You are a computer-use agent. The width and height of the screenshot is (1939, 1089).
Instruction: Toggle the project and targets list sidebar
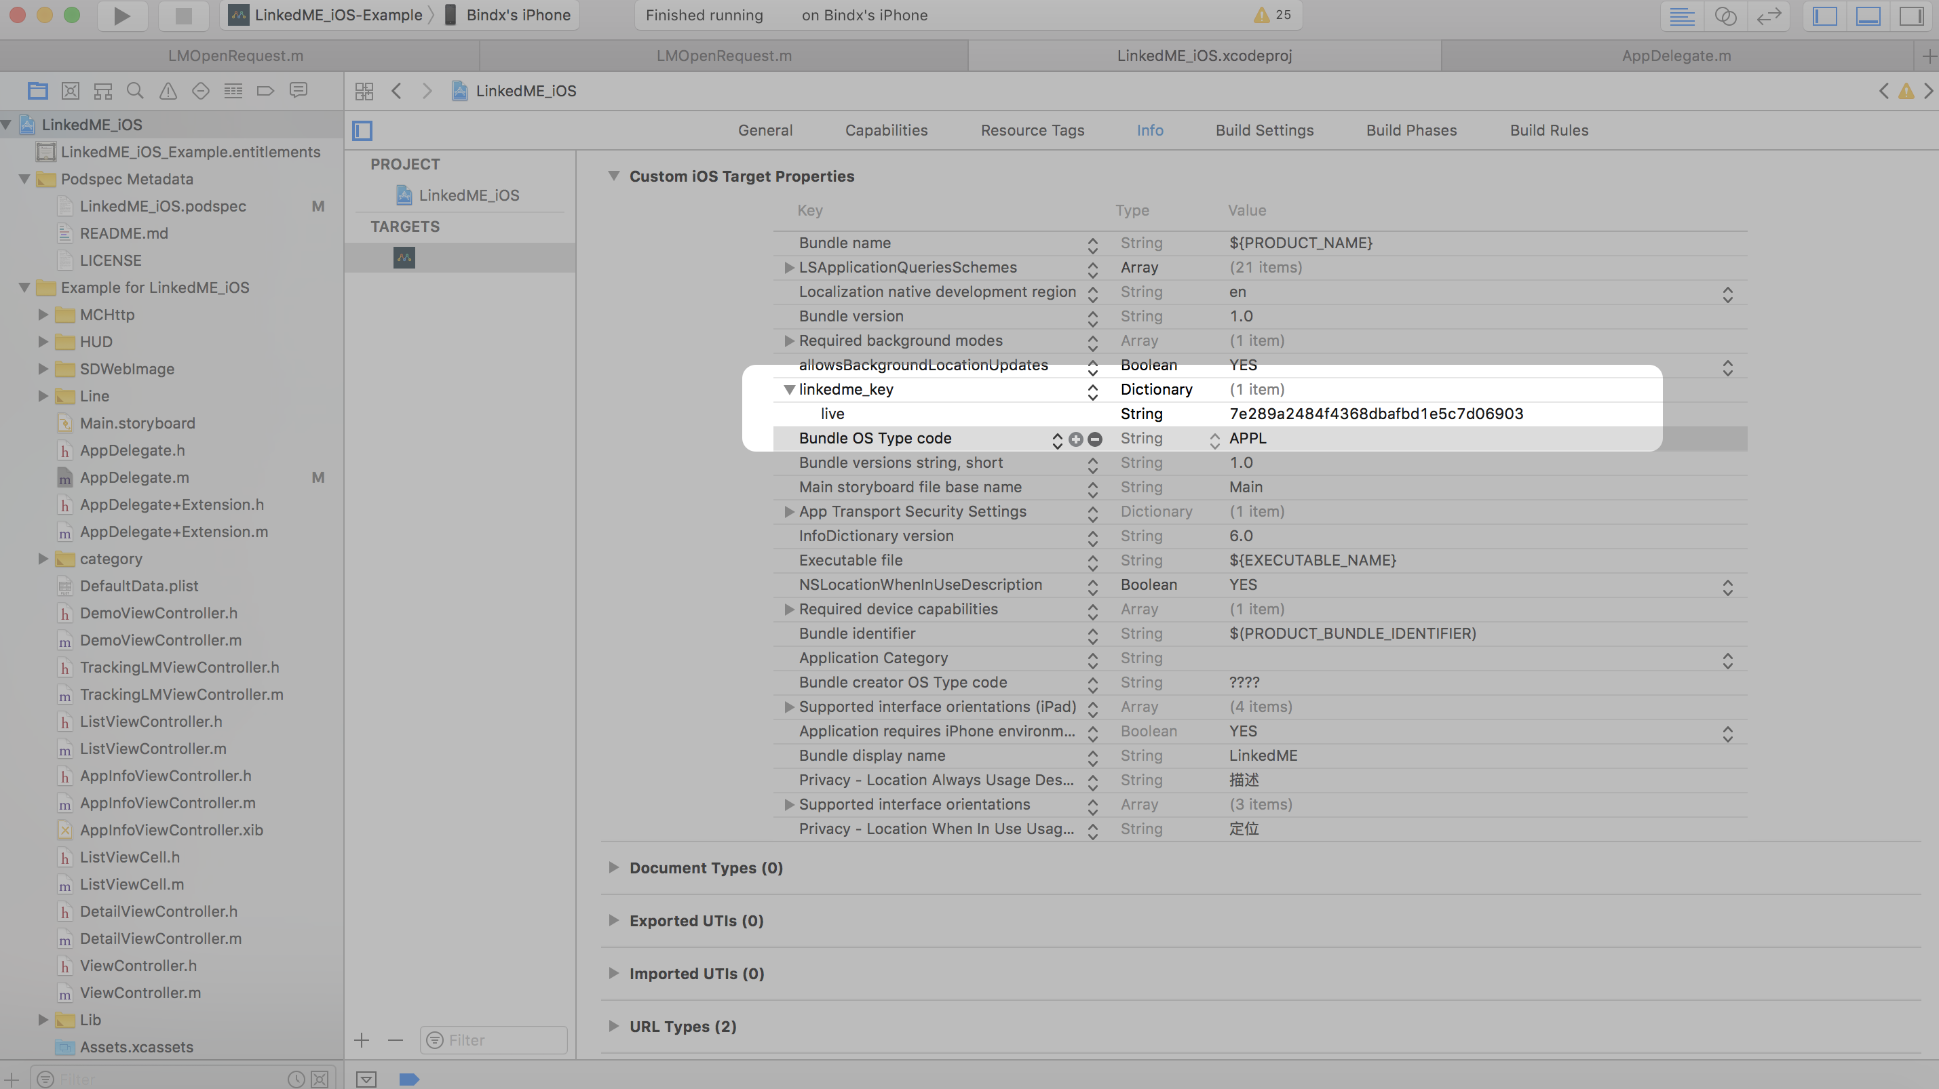[363, 131]
